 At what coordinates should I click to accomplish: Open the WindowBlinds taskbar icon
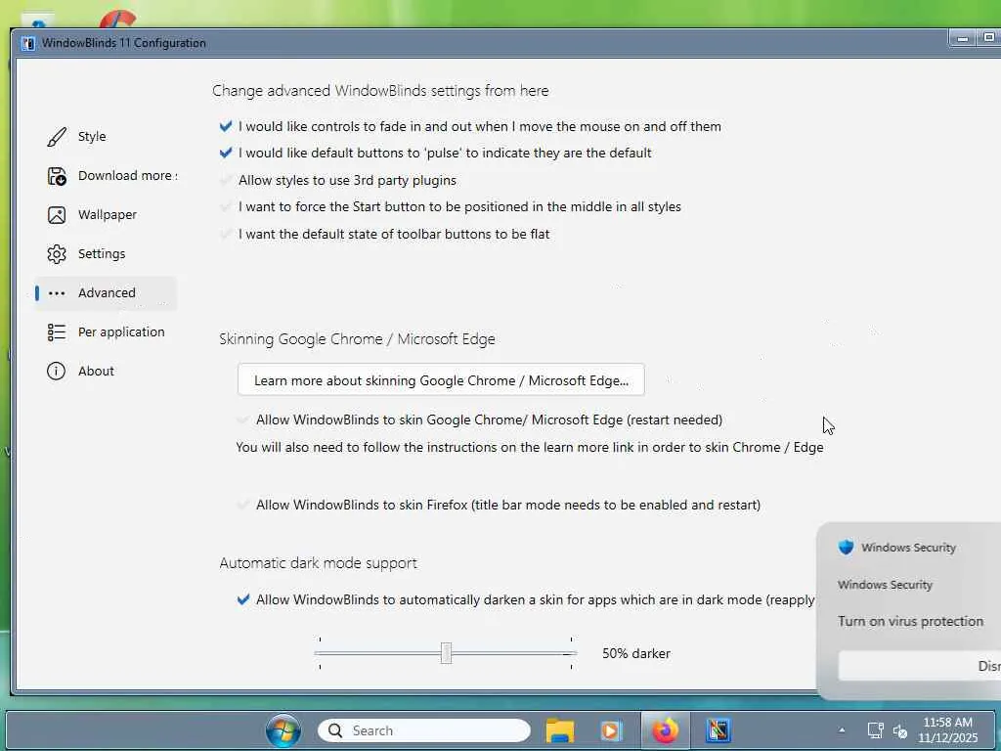coord(718,730)
